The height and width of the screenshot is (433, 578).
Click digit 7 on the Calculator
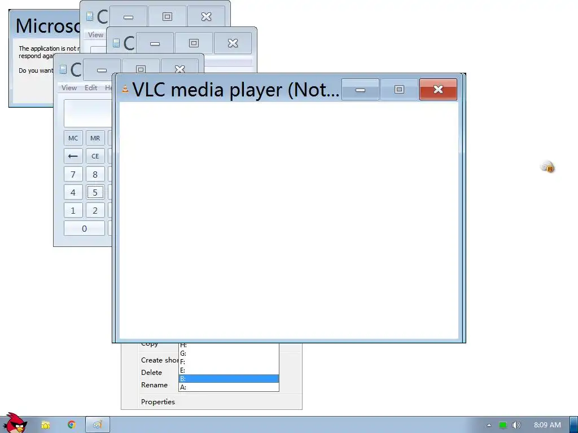click(x=73, y=174)
